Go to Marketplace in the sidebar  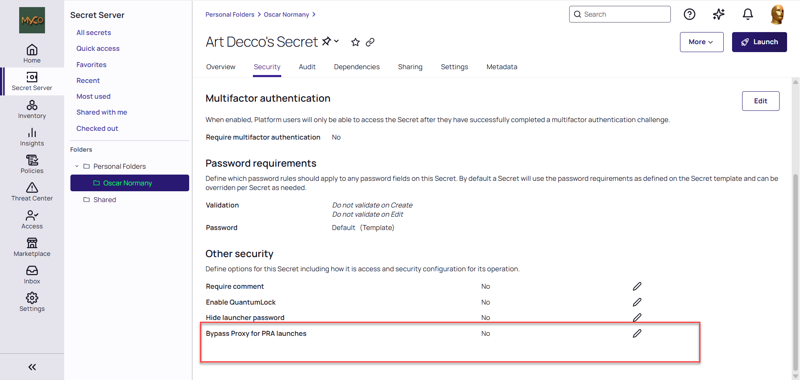tap(32, 247)
